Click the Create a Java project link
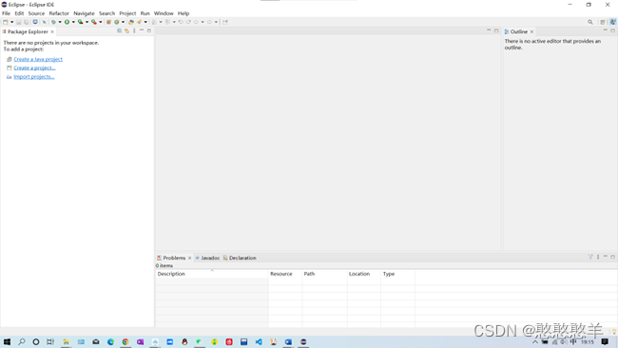Image resolution: width=618 pixels, height=348 pixels. point(38,60)
